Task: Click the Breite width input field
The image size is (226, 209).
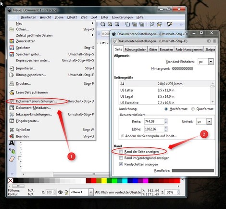Action: click(154, 121)
